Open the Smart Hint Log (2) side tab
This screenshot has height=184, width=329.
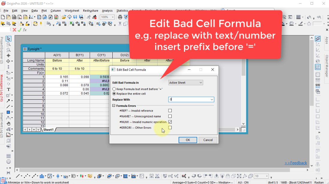tap(2, 125)
